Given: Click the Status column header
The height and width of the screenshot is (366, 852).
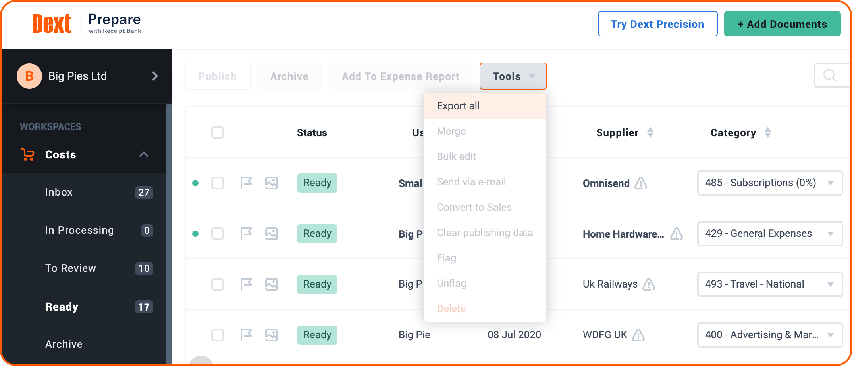Looking at the screenshot, I should (x=312, y=133).
